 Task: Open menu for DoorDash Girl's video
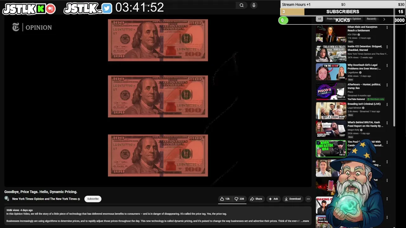387,66
